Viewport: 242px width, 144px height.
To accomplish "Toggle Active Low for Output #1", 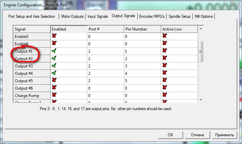I will point(165,50).
